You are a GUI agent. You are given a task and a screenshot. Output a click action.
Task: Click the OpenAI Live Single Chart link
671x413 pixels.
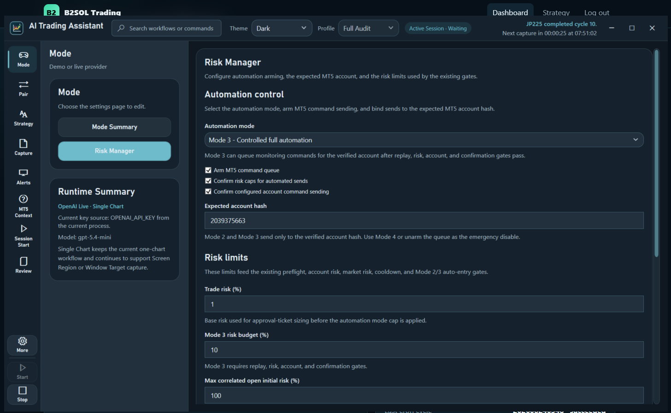pyautogui.click(x=91, y=206)
